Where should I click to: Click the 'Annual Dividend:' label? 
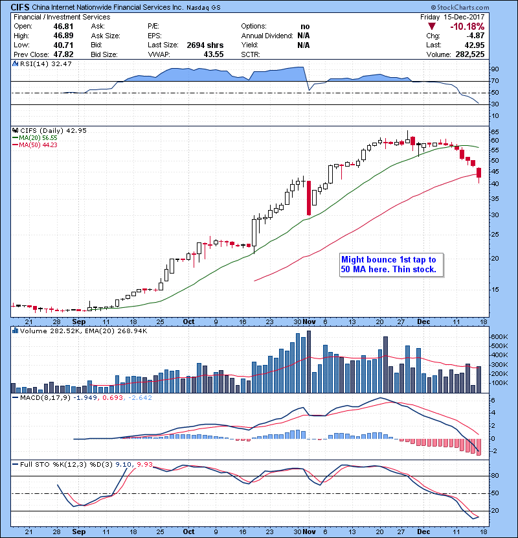point(267,36)
